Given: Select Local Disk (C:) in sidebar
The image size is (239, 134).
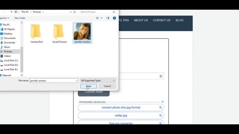Looking at the screenshot, I should coord(11,60).
